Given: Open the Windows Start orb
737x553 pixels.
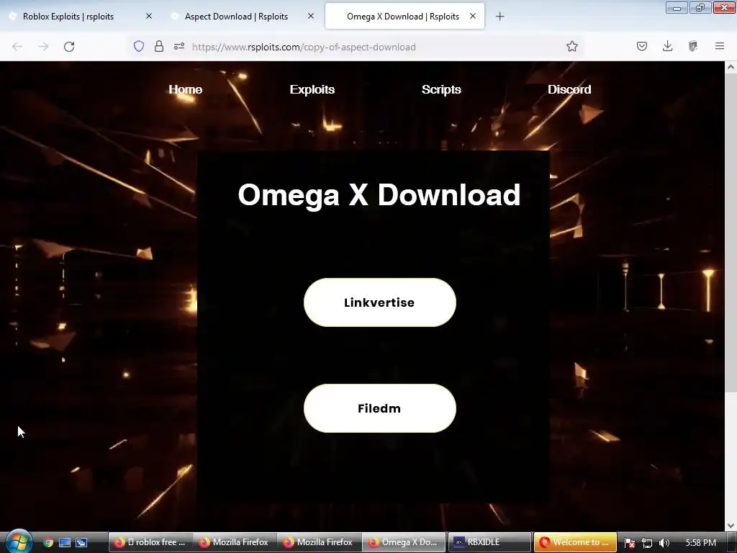Looking at the screenshot, I should pos(19,541).
